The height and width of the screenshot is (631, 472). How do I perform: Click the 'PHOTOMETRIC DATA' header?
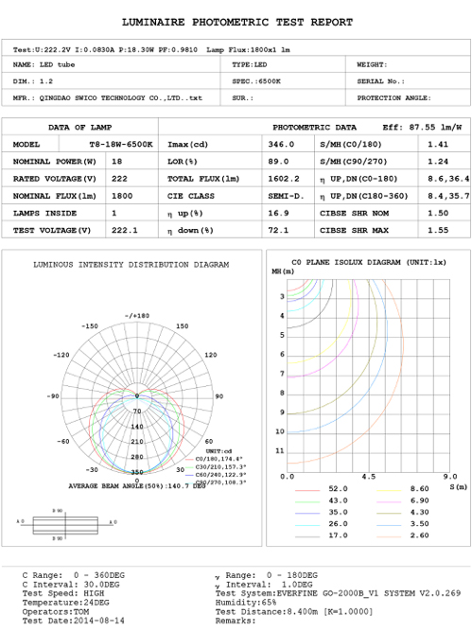(315, 127)
